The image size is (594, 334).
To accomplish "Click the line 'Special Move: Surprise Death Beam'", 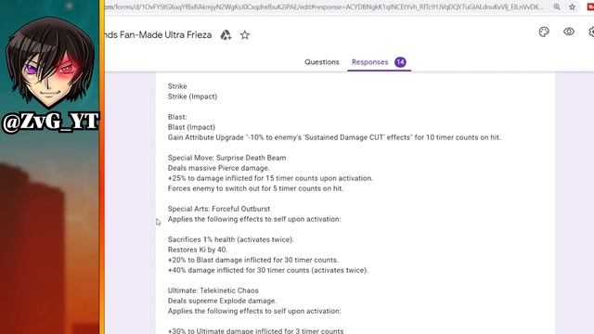I will point(226,158).
